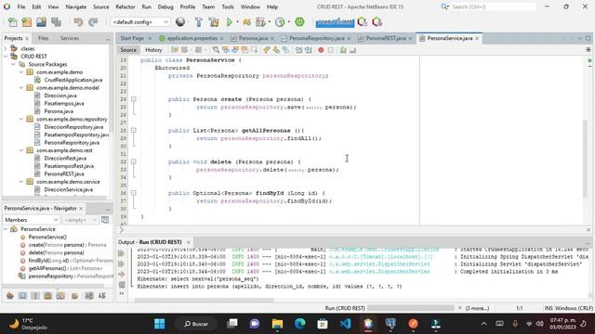
Task: Switch to the PersonaREST.java tab
Action: [x=386, y=38]
